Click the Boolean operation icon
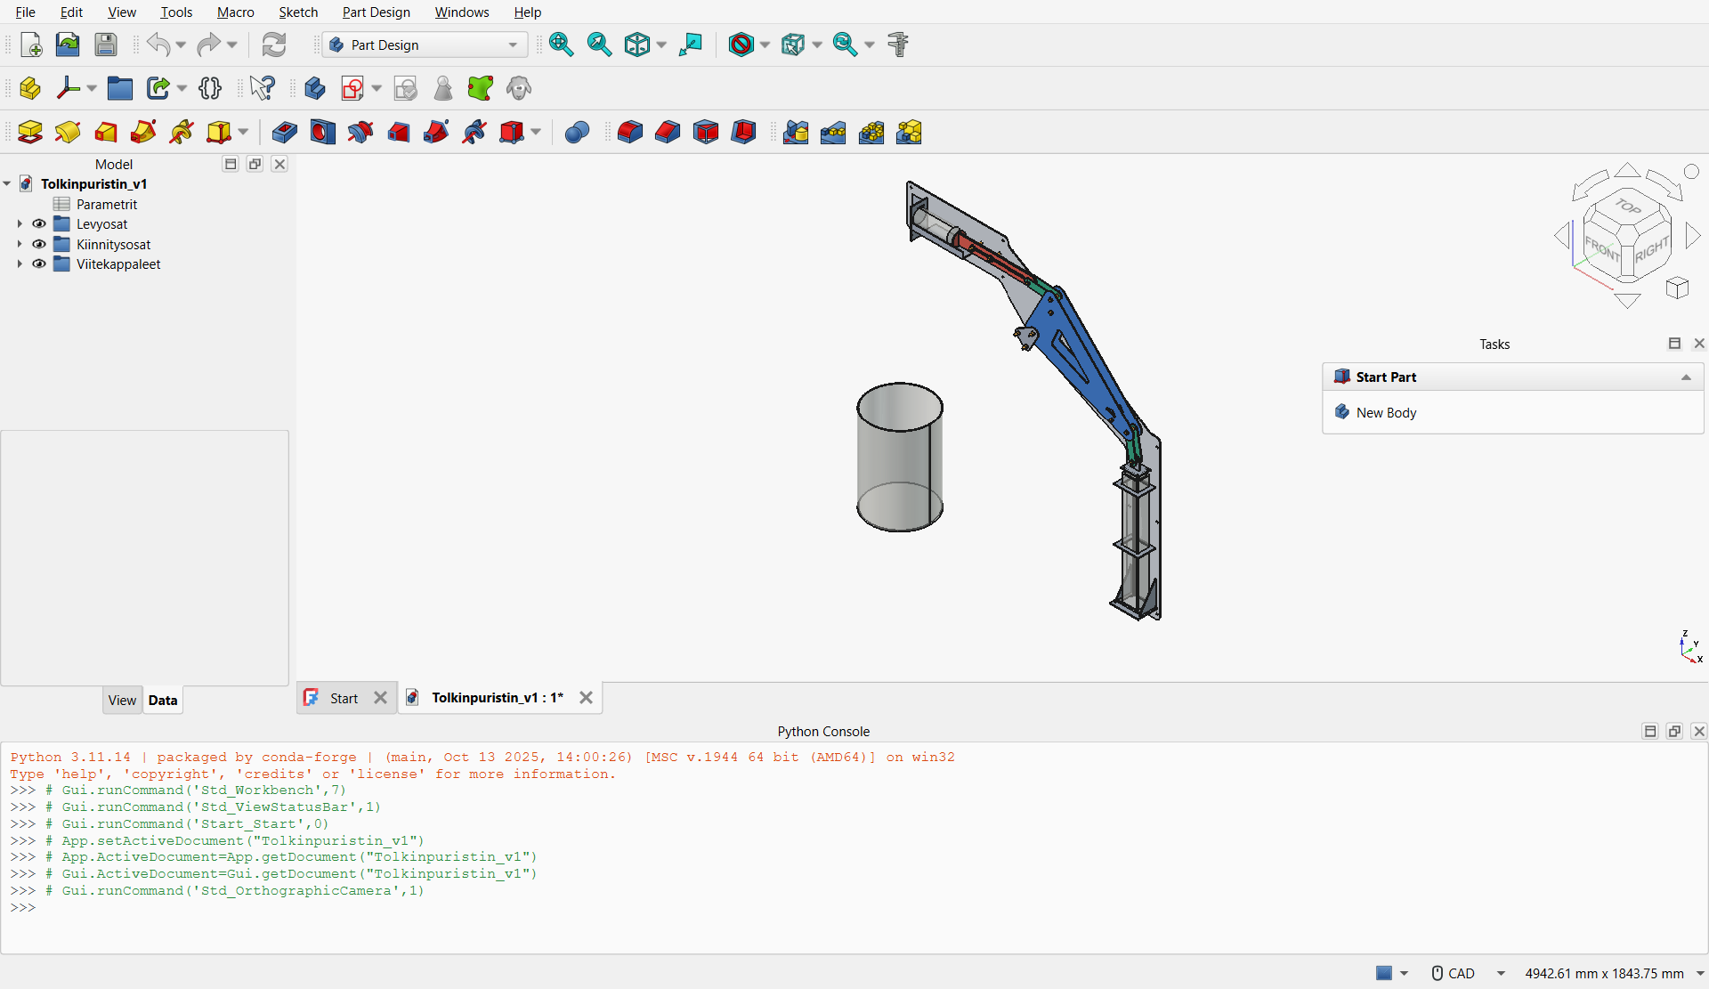Screen dimensions: 1709x989 (577, 133)
